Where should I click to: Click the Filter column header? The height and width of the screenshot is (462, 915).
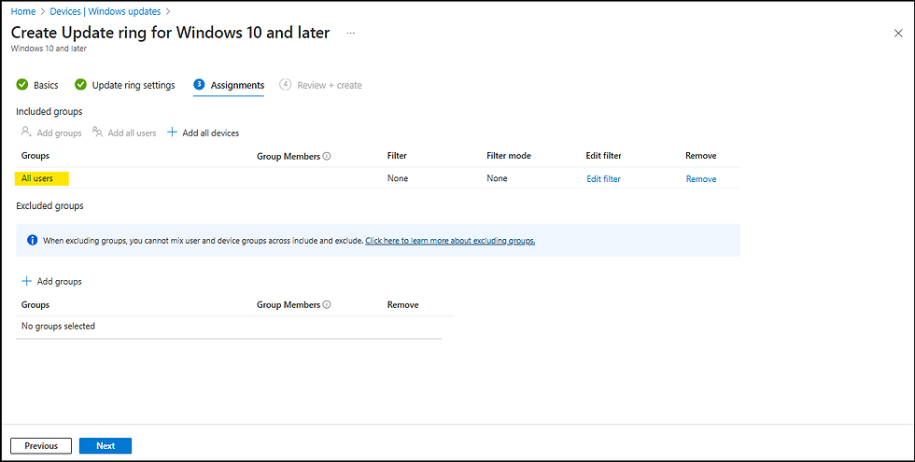[x=397, y=156]
